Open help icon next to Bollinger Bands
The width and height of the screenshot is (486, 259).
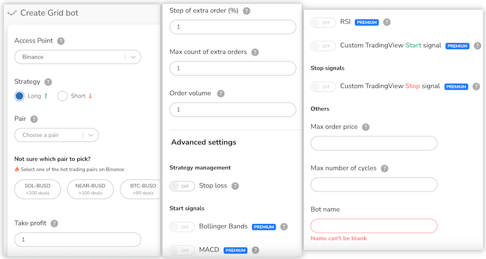pos(284,227)
